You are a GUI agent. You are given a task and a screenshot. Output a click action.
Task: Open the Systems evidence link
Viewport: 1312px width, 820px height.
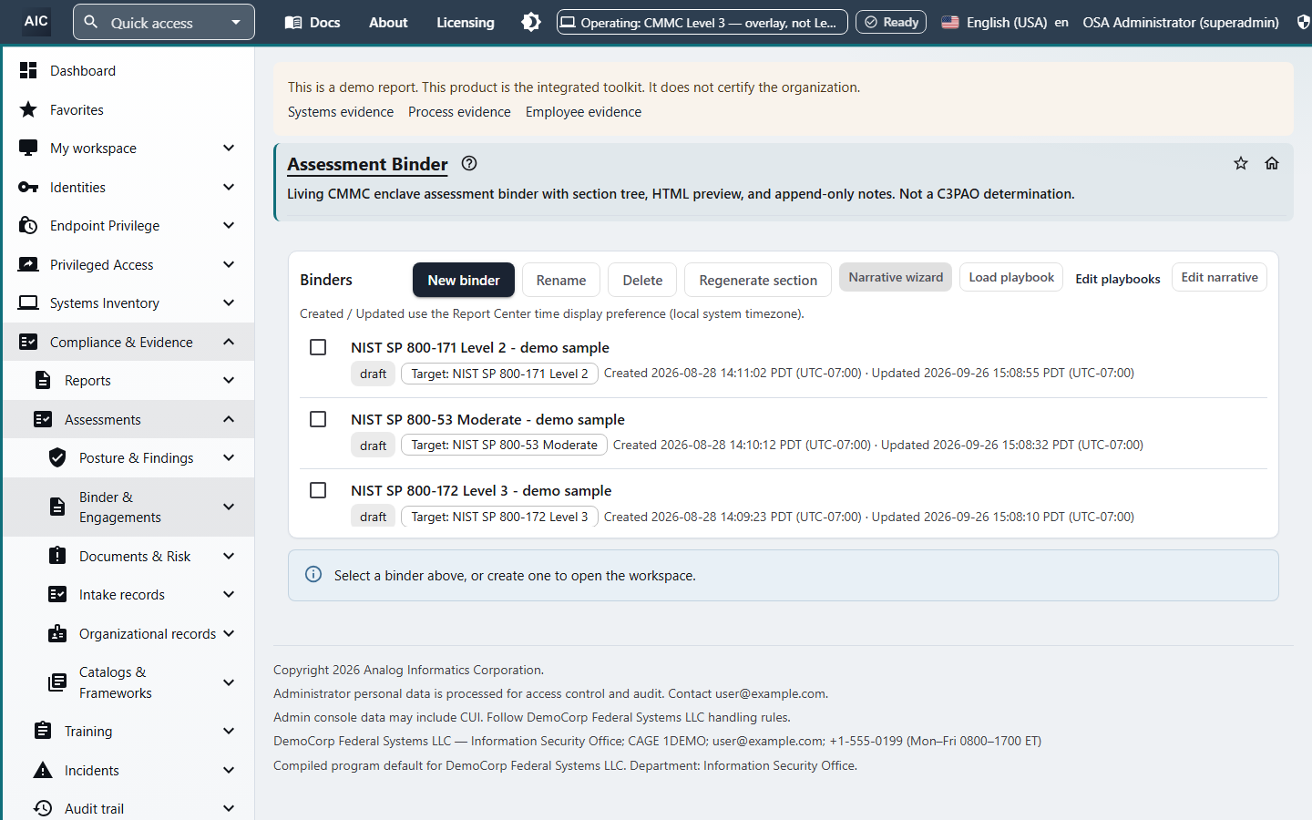tap(341, 111)
